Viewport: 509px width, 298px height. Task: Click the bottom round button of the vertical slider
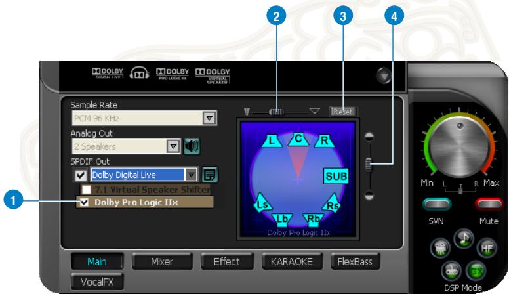pyautogui.click(x=369, y=196)
